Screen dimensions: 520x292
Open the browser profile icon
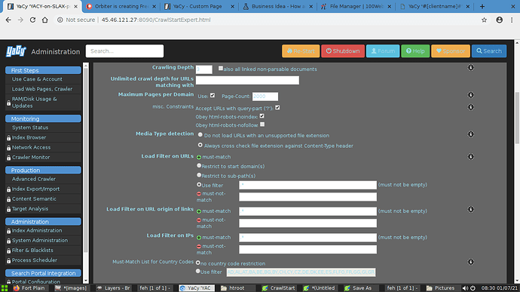click(x=499, y=20)
